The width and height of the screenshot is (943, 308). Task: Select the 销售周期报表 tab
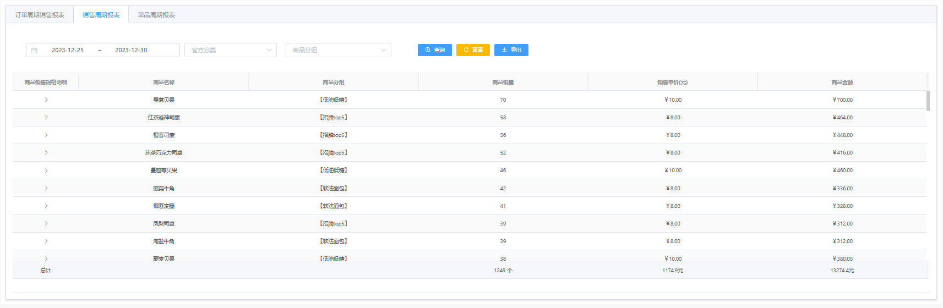(101, 15)
